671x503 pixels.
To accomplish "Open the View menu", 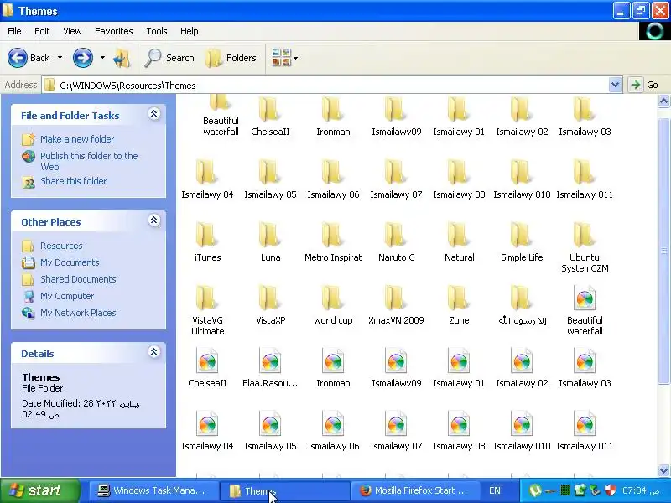I will point(72,31).
